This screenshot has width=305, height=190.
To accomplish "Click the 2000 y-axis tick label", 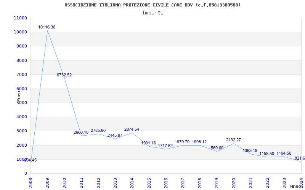I will click(x=21, y=145).
